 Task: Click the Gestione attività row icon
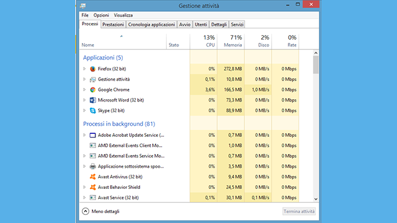point(92,79)
